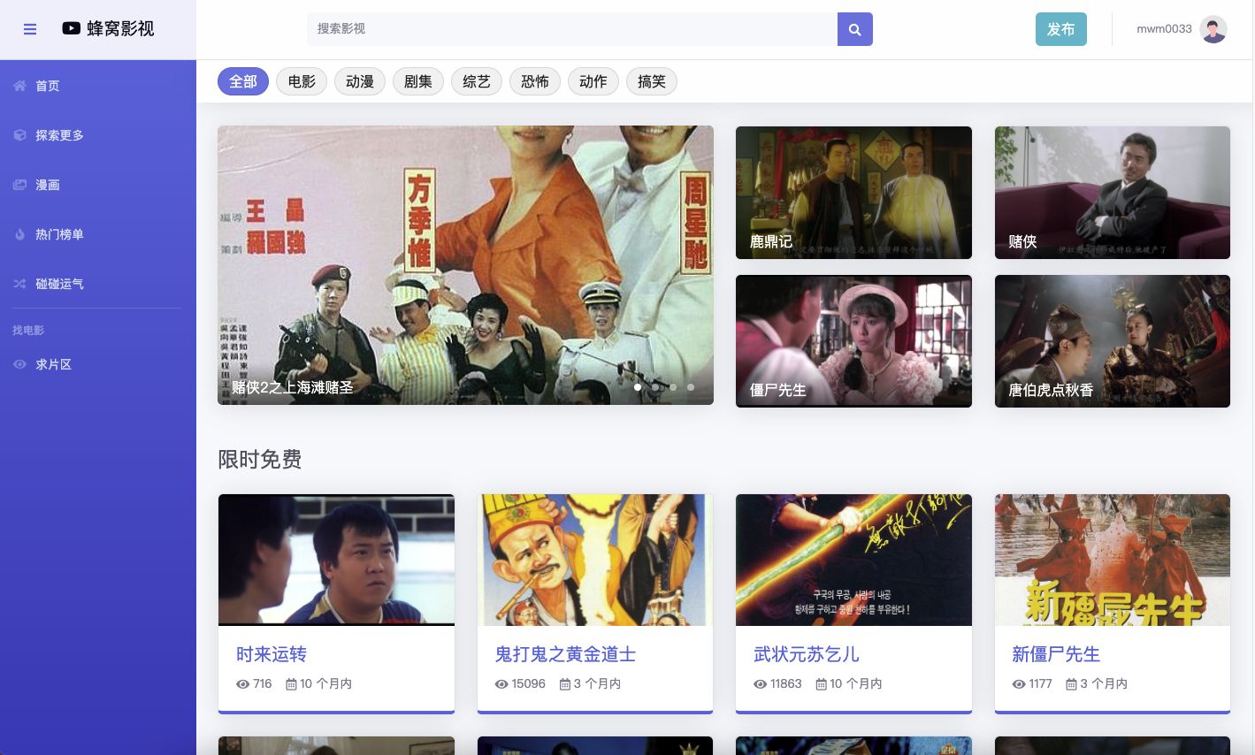Select the fourth carousel dot

pyautogui.click(x=691, y=387)
